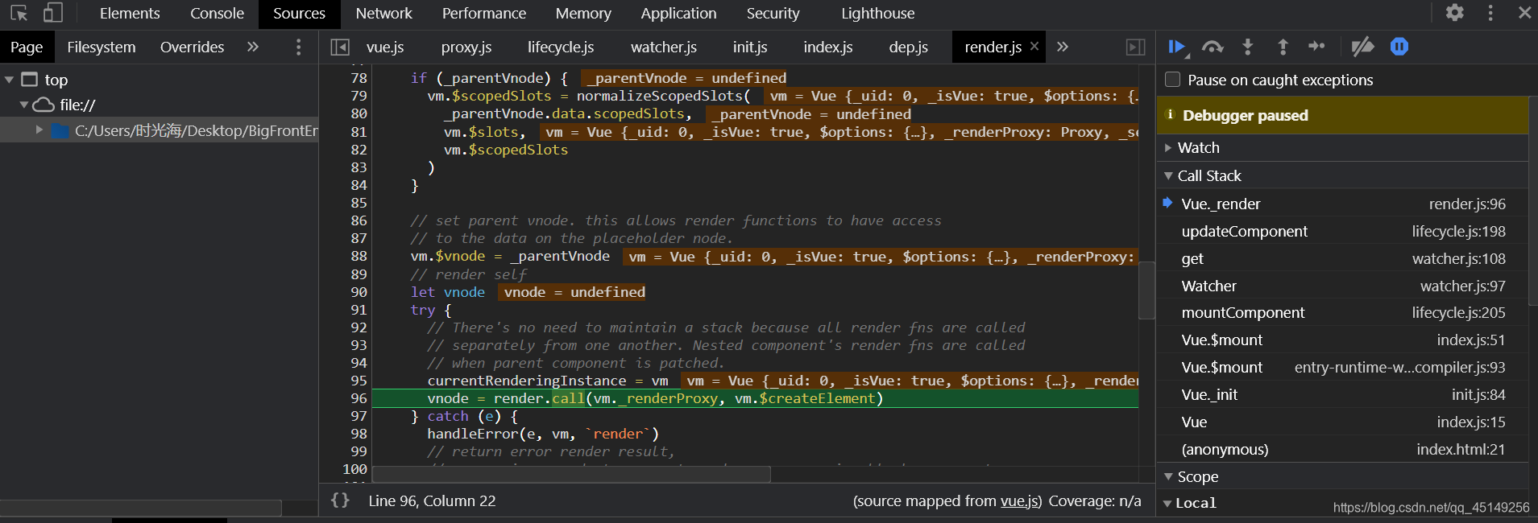Deactivate breakpoints icon
Screen dimensions: 1538x523
click(1362, 47)
